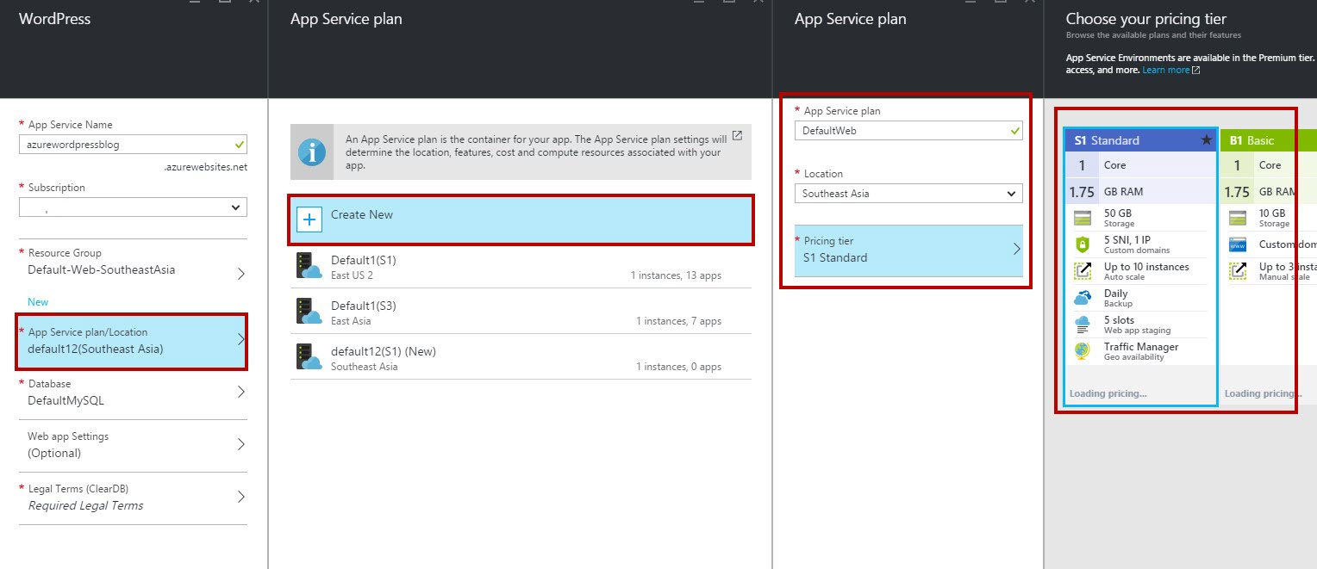Screen dimensions: 1317x569
Task: Click the Manual scale icon in B1 Basic
Action: tap(1237, 271)
